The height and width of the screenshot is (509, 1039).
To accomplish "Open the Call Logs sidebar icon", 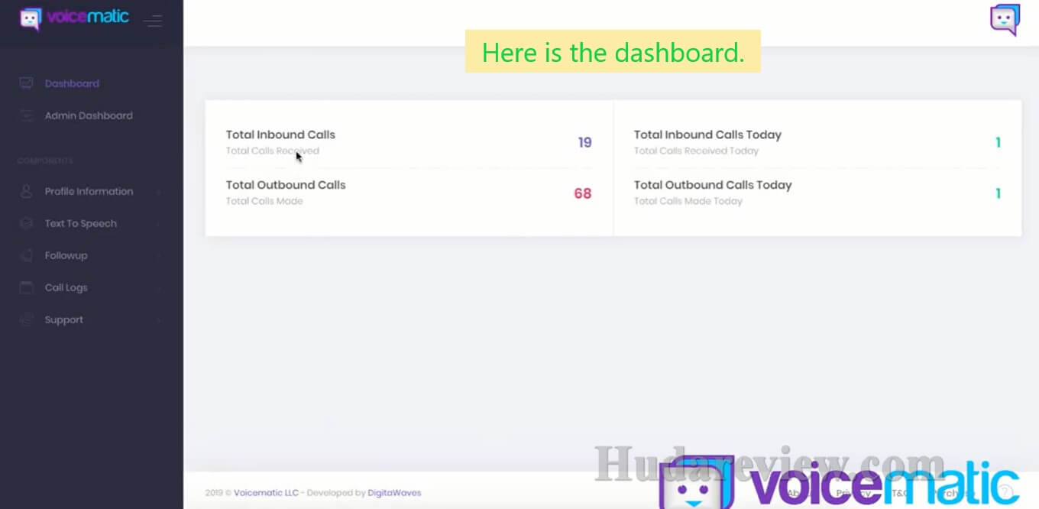I will coord(27,287).
